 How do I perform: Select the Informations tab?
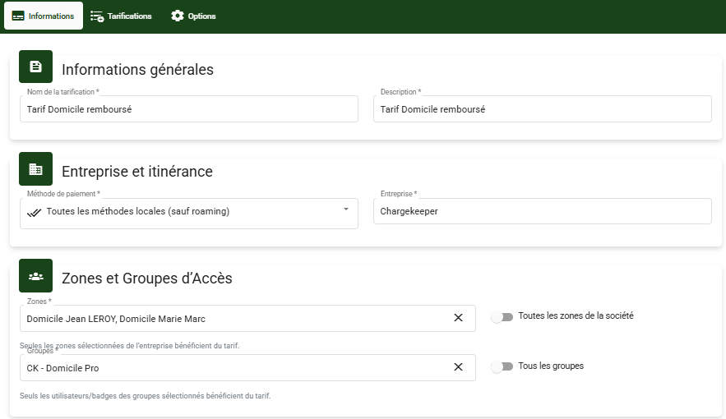pos(44,16)
